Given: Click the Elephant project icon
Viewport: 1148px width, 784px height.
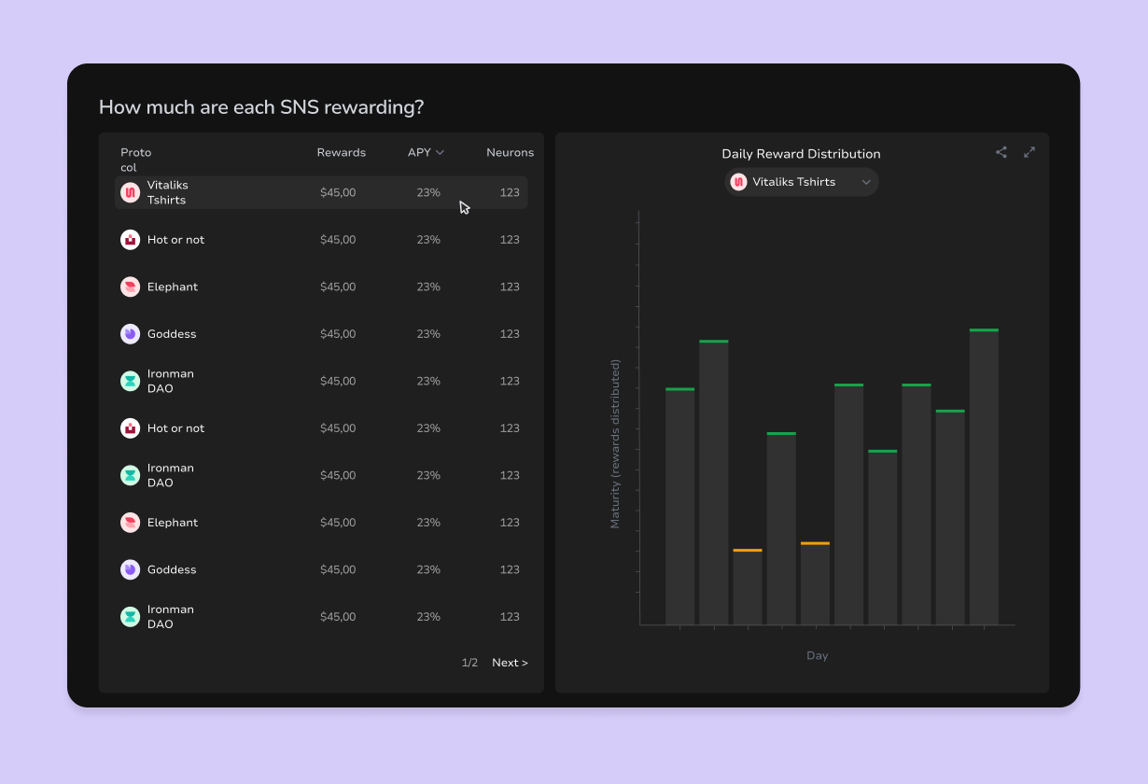Looking at the screenshot, I should [x=130, y=287].
